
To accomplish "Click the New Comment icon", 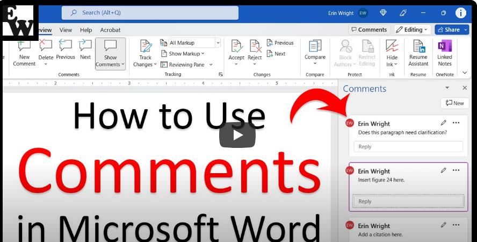I will click(24, 46).
